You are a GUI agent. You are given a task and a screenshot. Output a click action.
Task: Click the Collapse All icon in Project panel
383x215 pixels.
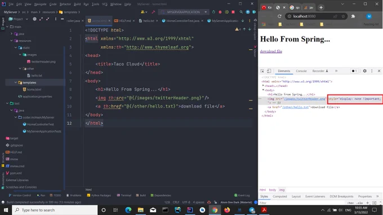point(48,19)
